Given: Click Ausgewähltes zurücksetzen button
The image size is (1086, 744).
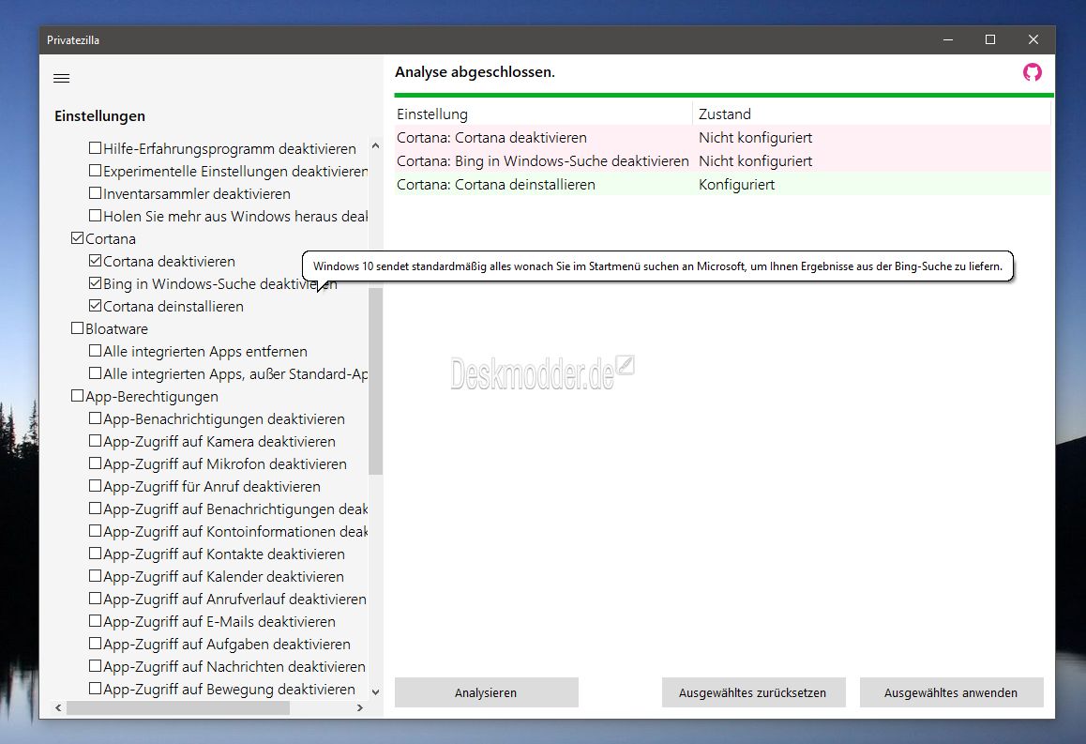Looking at the screenshot, I should [x=754, y=692].
